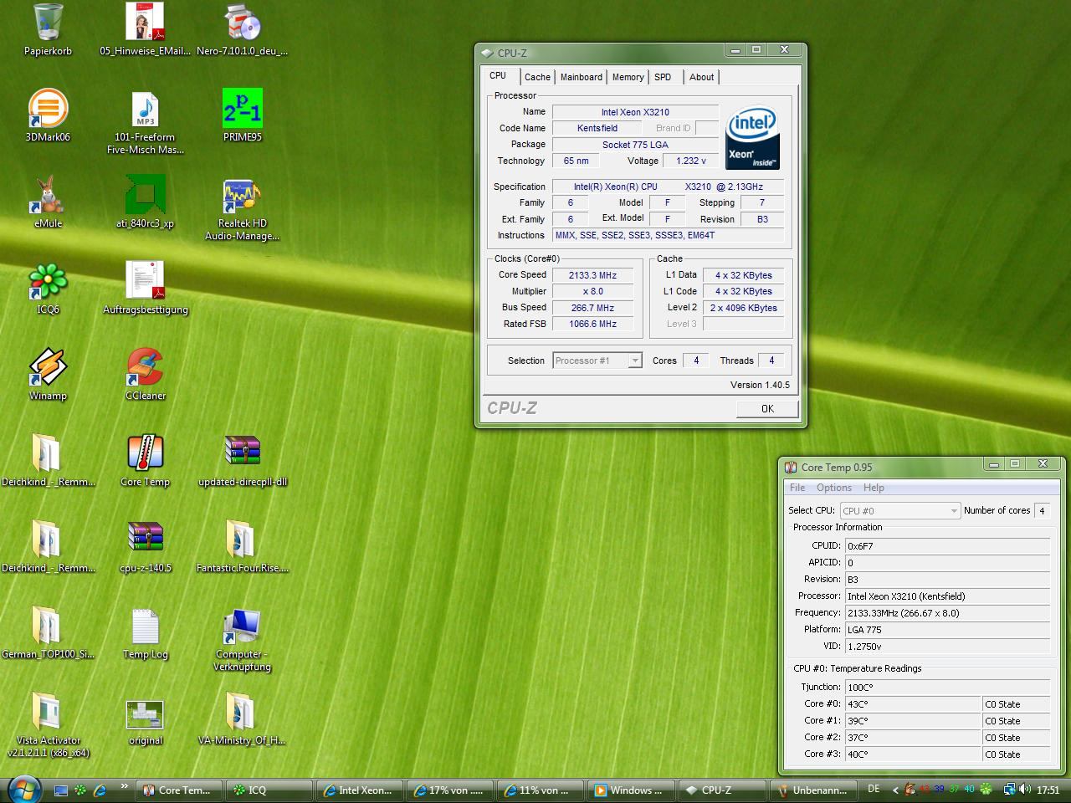This screenshot has height=803, width=1071.
Task: Expand the hidden Quick Launch chevron
Action: click(x=124, y=786)
